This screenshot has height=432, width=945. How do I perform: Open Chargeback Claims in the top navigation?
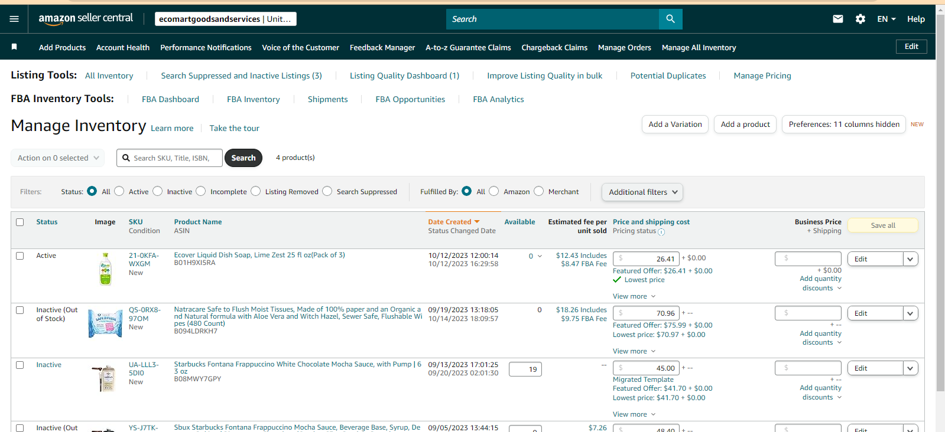pos(554,47)
